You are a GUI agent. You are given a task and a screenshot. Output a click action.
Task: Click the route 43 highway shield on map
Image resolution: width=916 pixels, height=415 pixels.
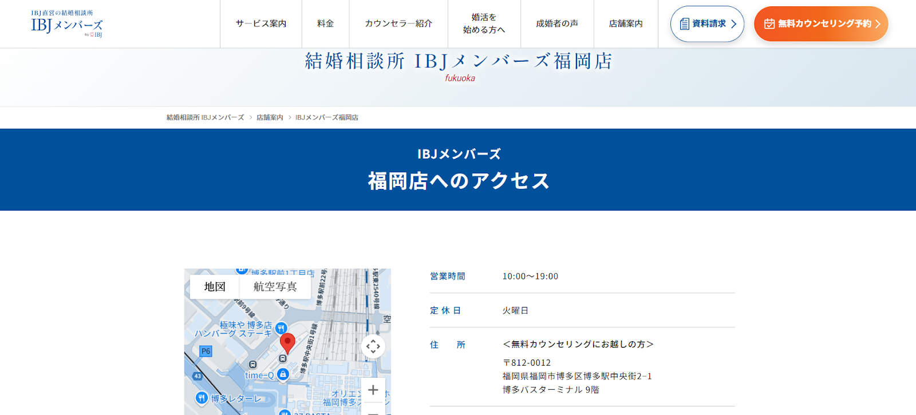(x=198, y=376)
